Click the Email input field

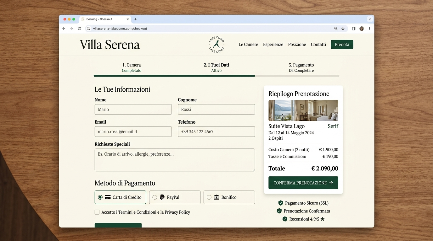(133, 131)
